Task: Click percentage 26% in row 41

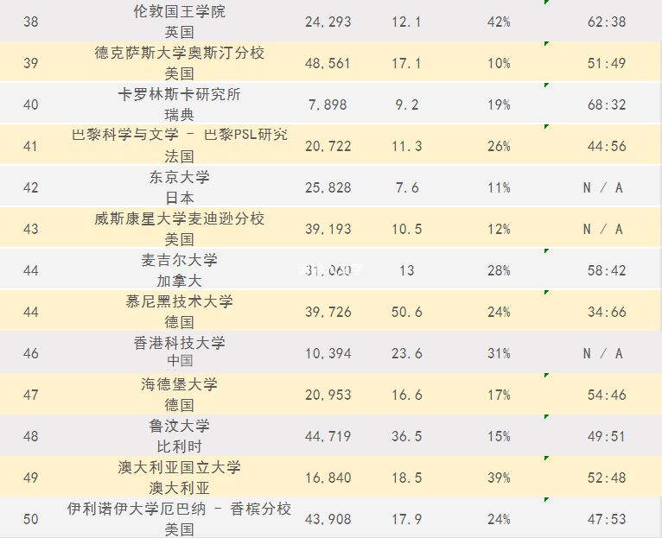Action: click(x=499, y=146)
